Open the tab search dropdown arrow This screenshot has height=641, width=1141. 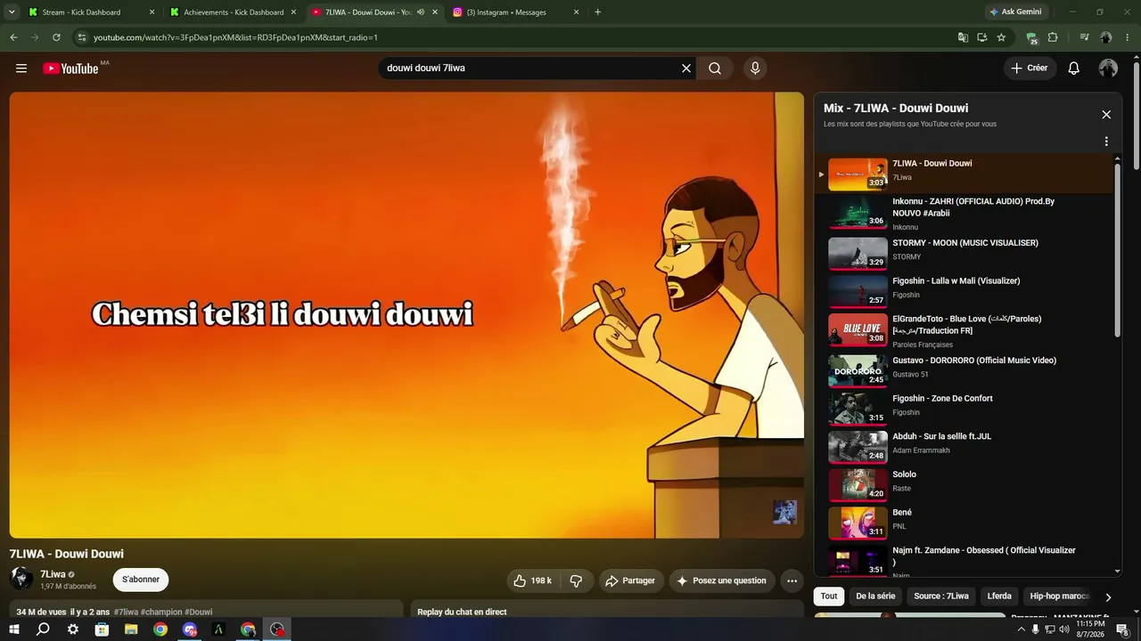(x=12, y=12)
